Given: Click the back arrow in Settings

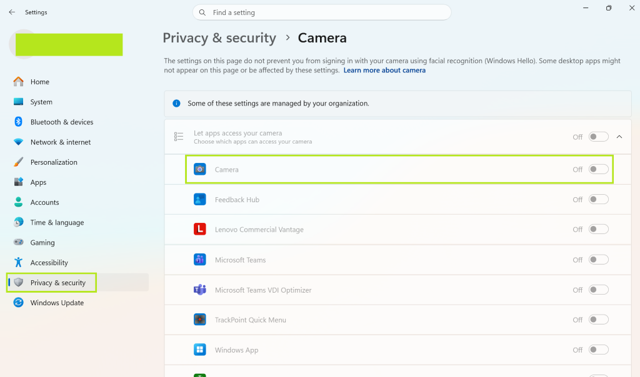Looking at the screenshot, I should pos(12,12).
